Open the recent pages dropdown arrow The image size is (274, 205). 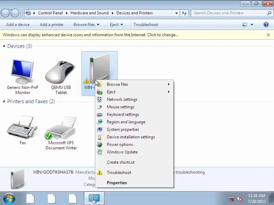(x=22, y=13)
